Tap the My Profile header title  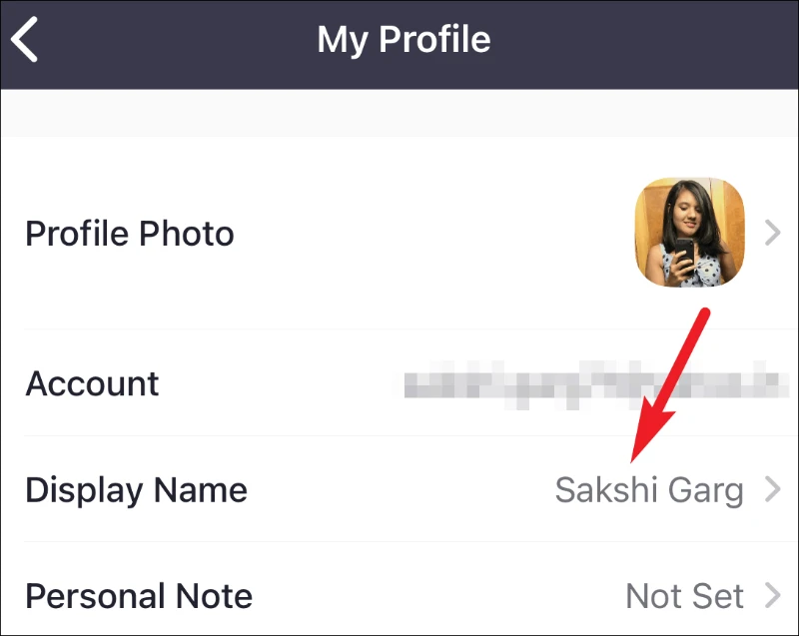pyautogui.click(x=403, y=40)
